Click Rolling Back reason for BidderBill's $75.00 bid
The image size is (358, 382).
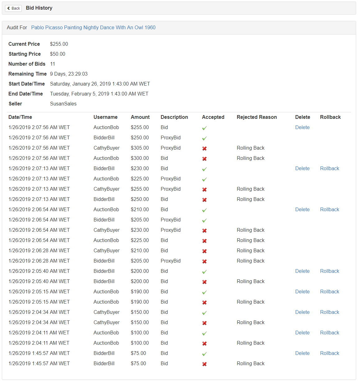pyautogui.click(x=250, y=363)
